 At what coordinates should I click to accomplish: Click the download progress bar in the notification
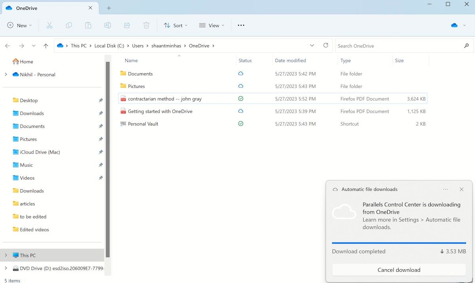(x=399, y=243)
